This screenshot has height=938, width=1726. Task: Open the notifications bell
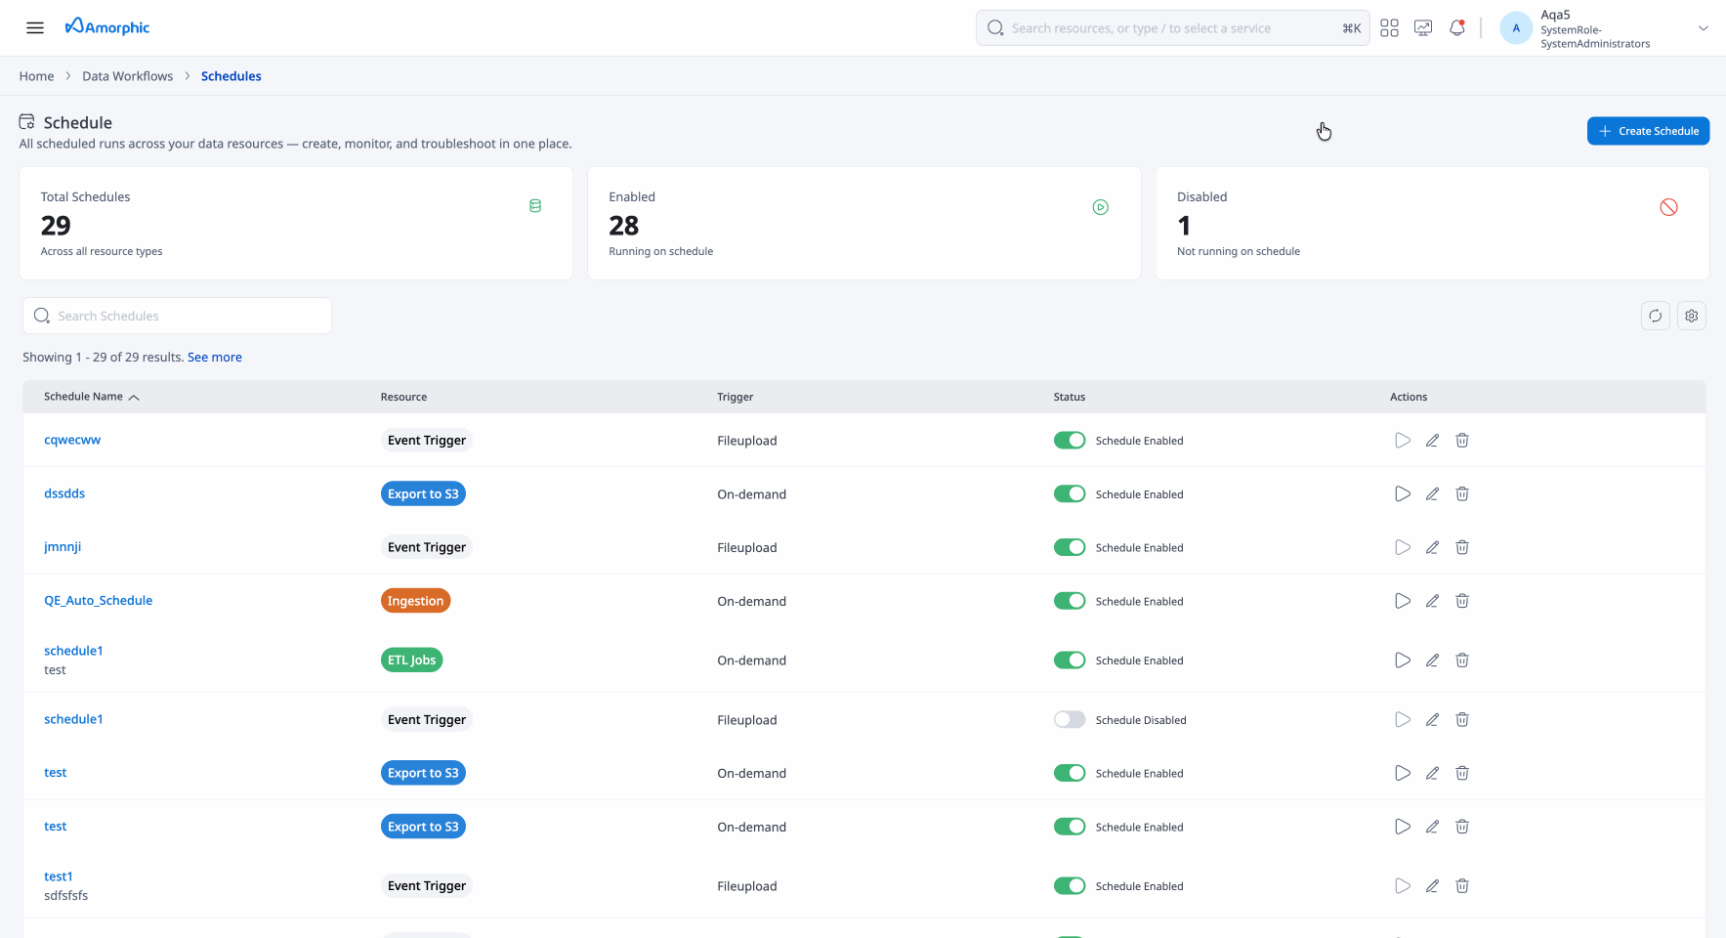point(1457,28)
